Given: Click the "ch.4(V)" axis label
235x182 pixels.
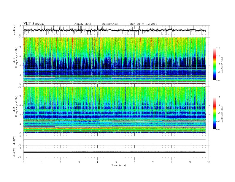Looking at the screenshot, I should click(x=14, y=153).
